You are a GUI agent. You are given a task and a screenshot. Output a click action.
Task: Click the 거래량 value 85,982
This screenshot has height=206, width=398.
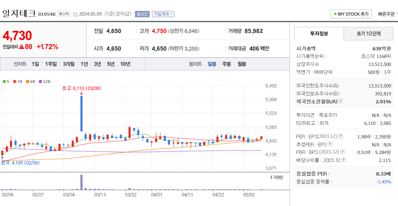(x=254, y=31)
